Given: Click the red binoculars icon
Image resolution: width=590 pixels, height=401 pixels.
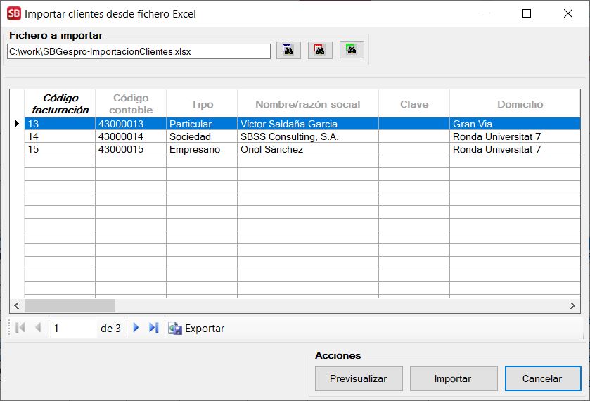Looking at the screenshot, I should coord(320,51).
